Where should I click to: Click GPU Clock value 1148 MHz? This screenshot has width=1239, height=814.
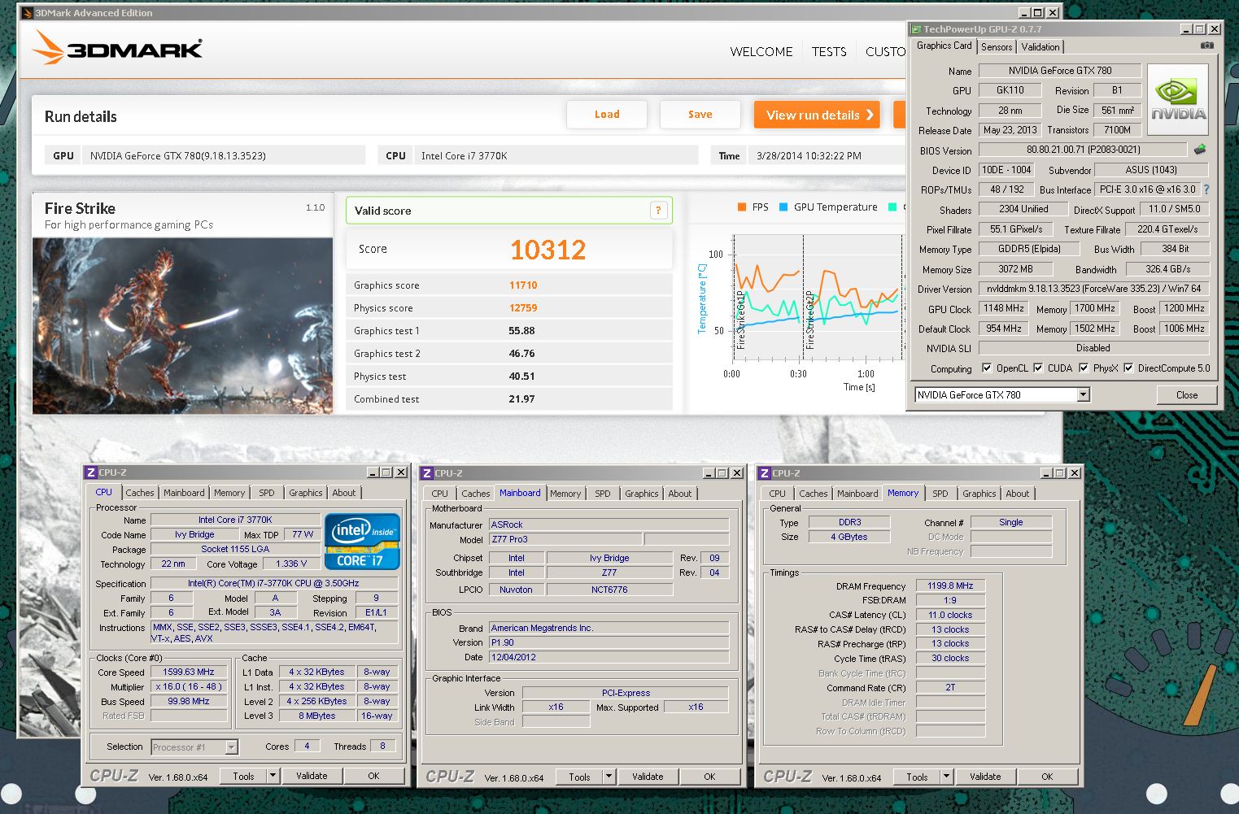(1004, 308)
